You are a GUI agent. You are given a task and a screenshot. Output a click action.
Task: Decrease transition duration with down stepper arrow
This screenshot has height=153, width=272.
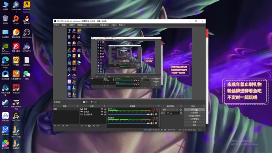click(x=181, y=114)
